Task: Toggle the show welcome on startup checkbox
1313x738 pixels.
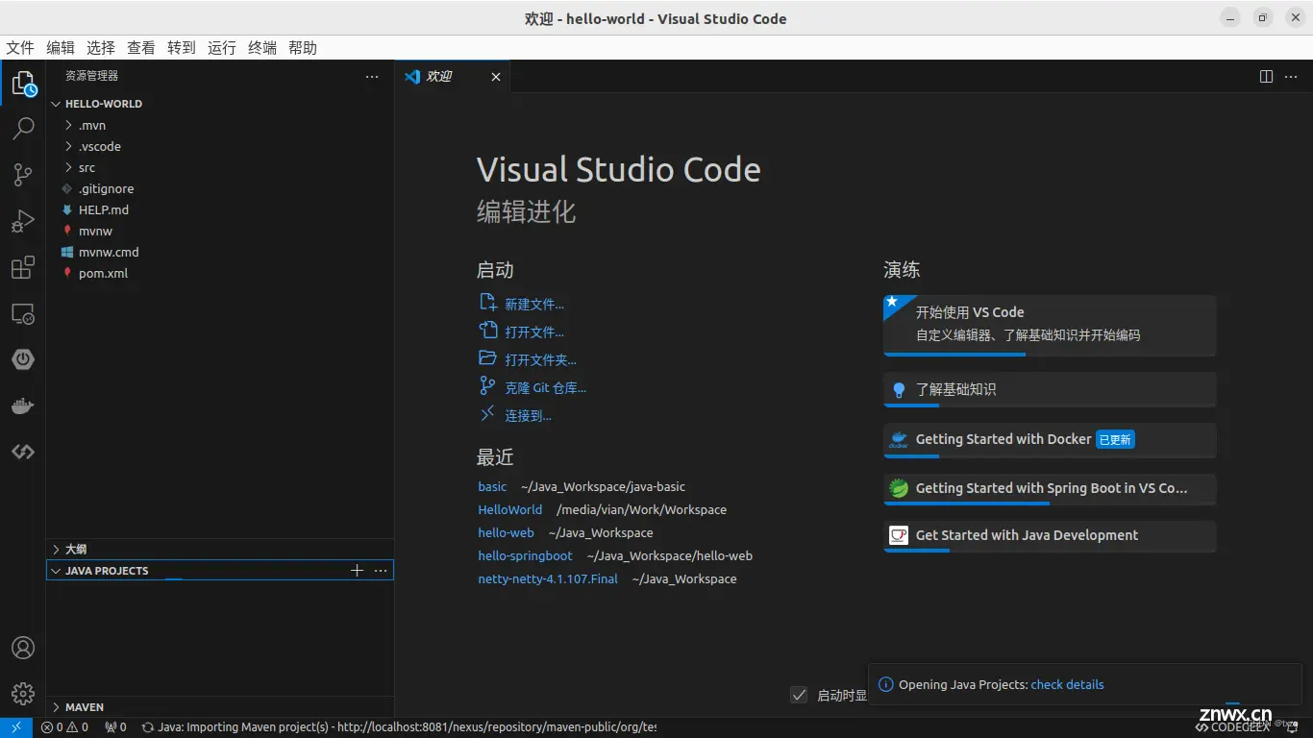Action: pyautogui.click(x=799, y=695)
